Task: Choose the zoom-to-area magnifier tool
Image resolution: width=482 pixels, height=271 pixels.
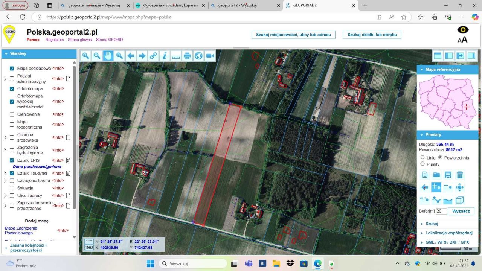Action: pyautogui.click(x=119, y=56)
